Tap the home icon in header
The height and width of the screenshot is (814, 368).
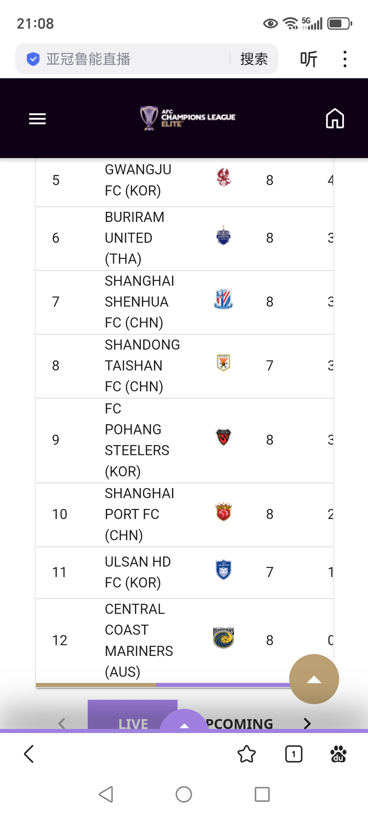335,118
